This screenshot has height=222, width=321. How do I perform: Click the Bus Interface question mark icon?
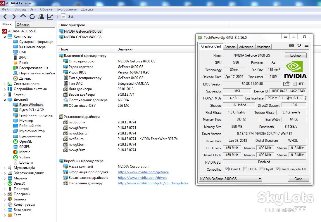[x=306, y=98]
